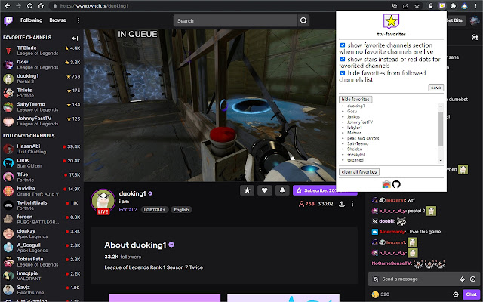Click the heart follow button under the video

(x=264, y=190)
